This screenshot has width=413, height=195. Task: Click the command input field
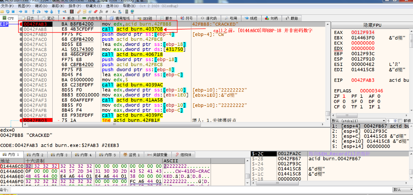[201, 190]
